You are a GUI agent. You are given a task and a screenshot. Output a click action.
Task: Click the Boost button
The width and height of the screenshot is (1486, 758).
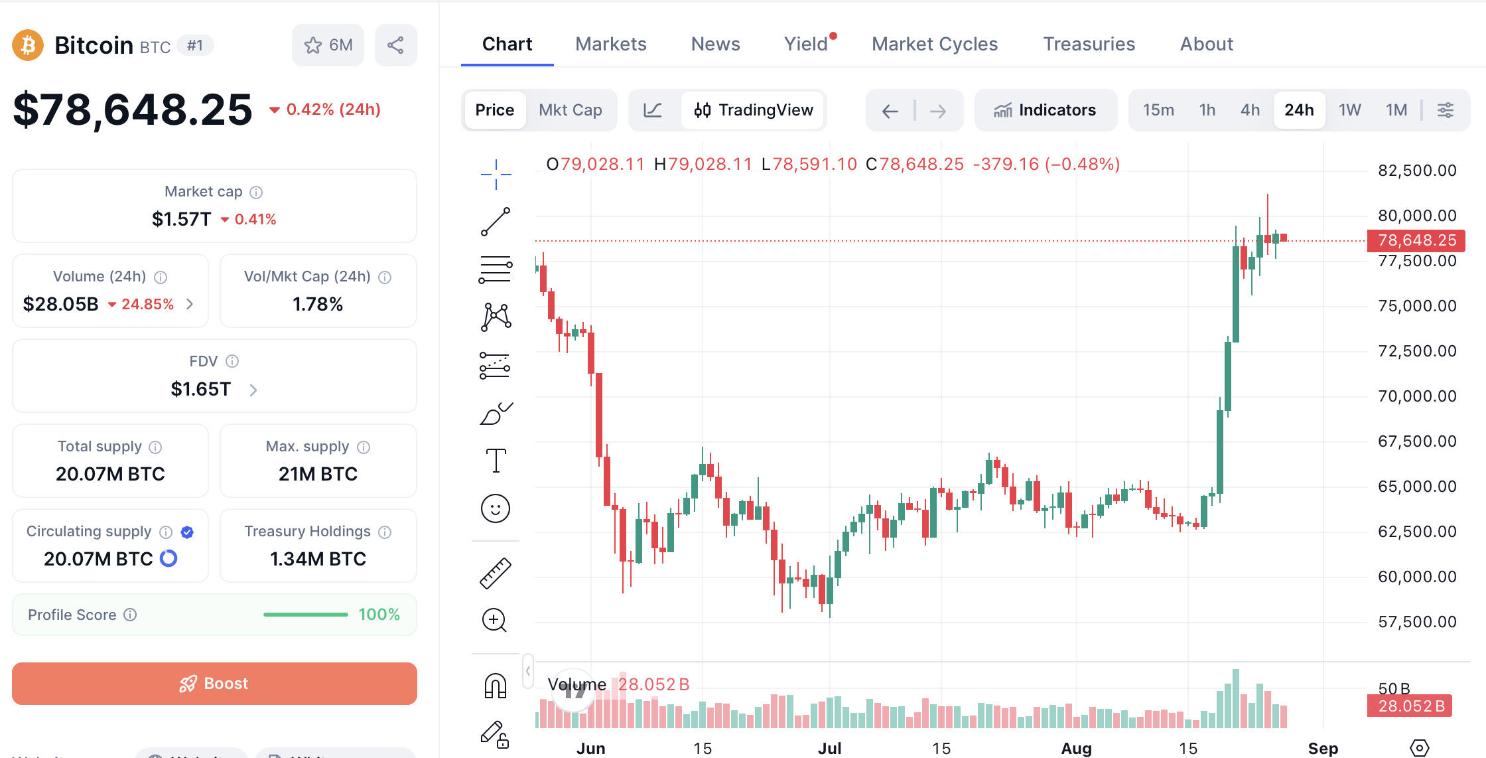[x=214, y=684]
